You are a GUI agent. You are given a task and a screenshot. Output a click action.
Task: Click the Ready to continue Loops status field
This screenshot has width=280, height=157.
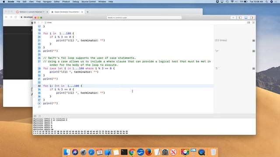(x=144, y=17)
